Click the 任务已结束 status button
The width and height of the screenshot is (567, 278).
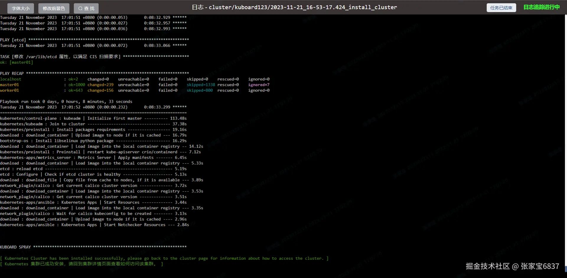(x=501, y=8)
